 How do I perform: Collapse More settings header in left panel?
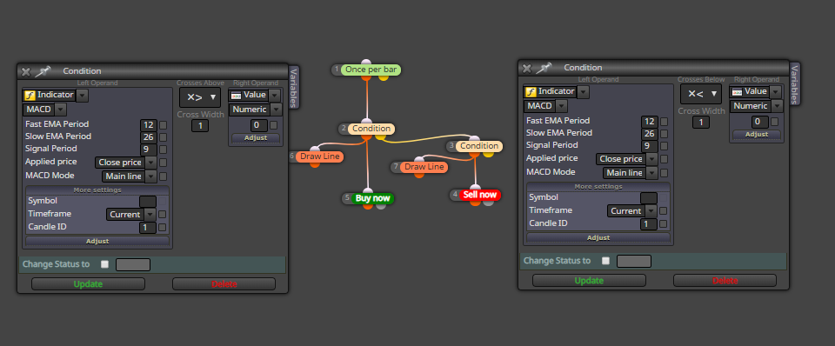(97, 190)
